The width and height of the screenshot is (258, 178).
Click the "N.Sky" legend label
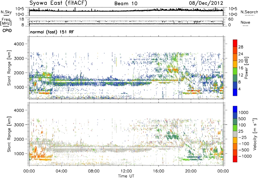pos(6,12)
